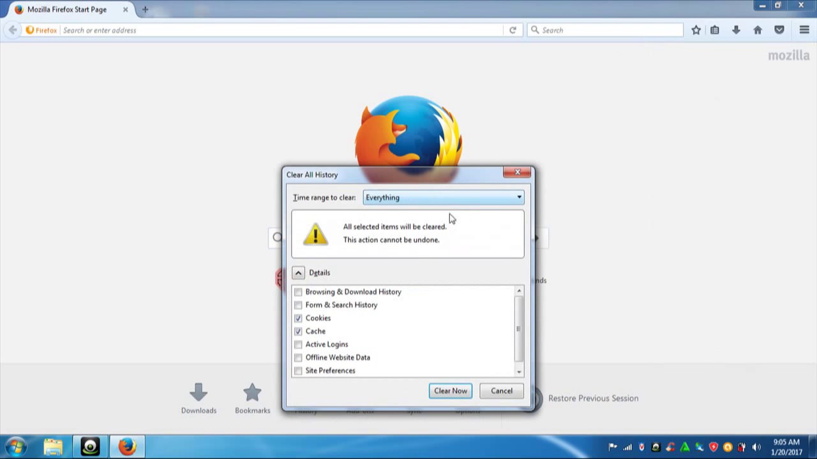Check Offline Website Data
817x459 pixels.
[298, 358]
